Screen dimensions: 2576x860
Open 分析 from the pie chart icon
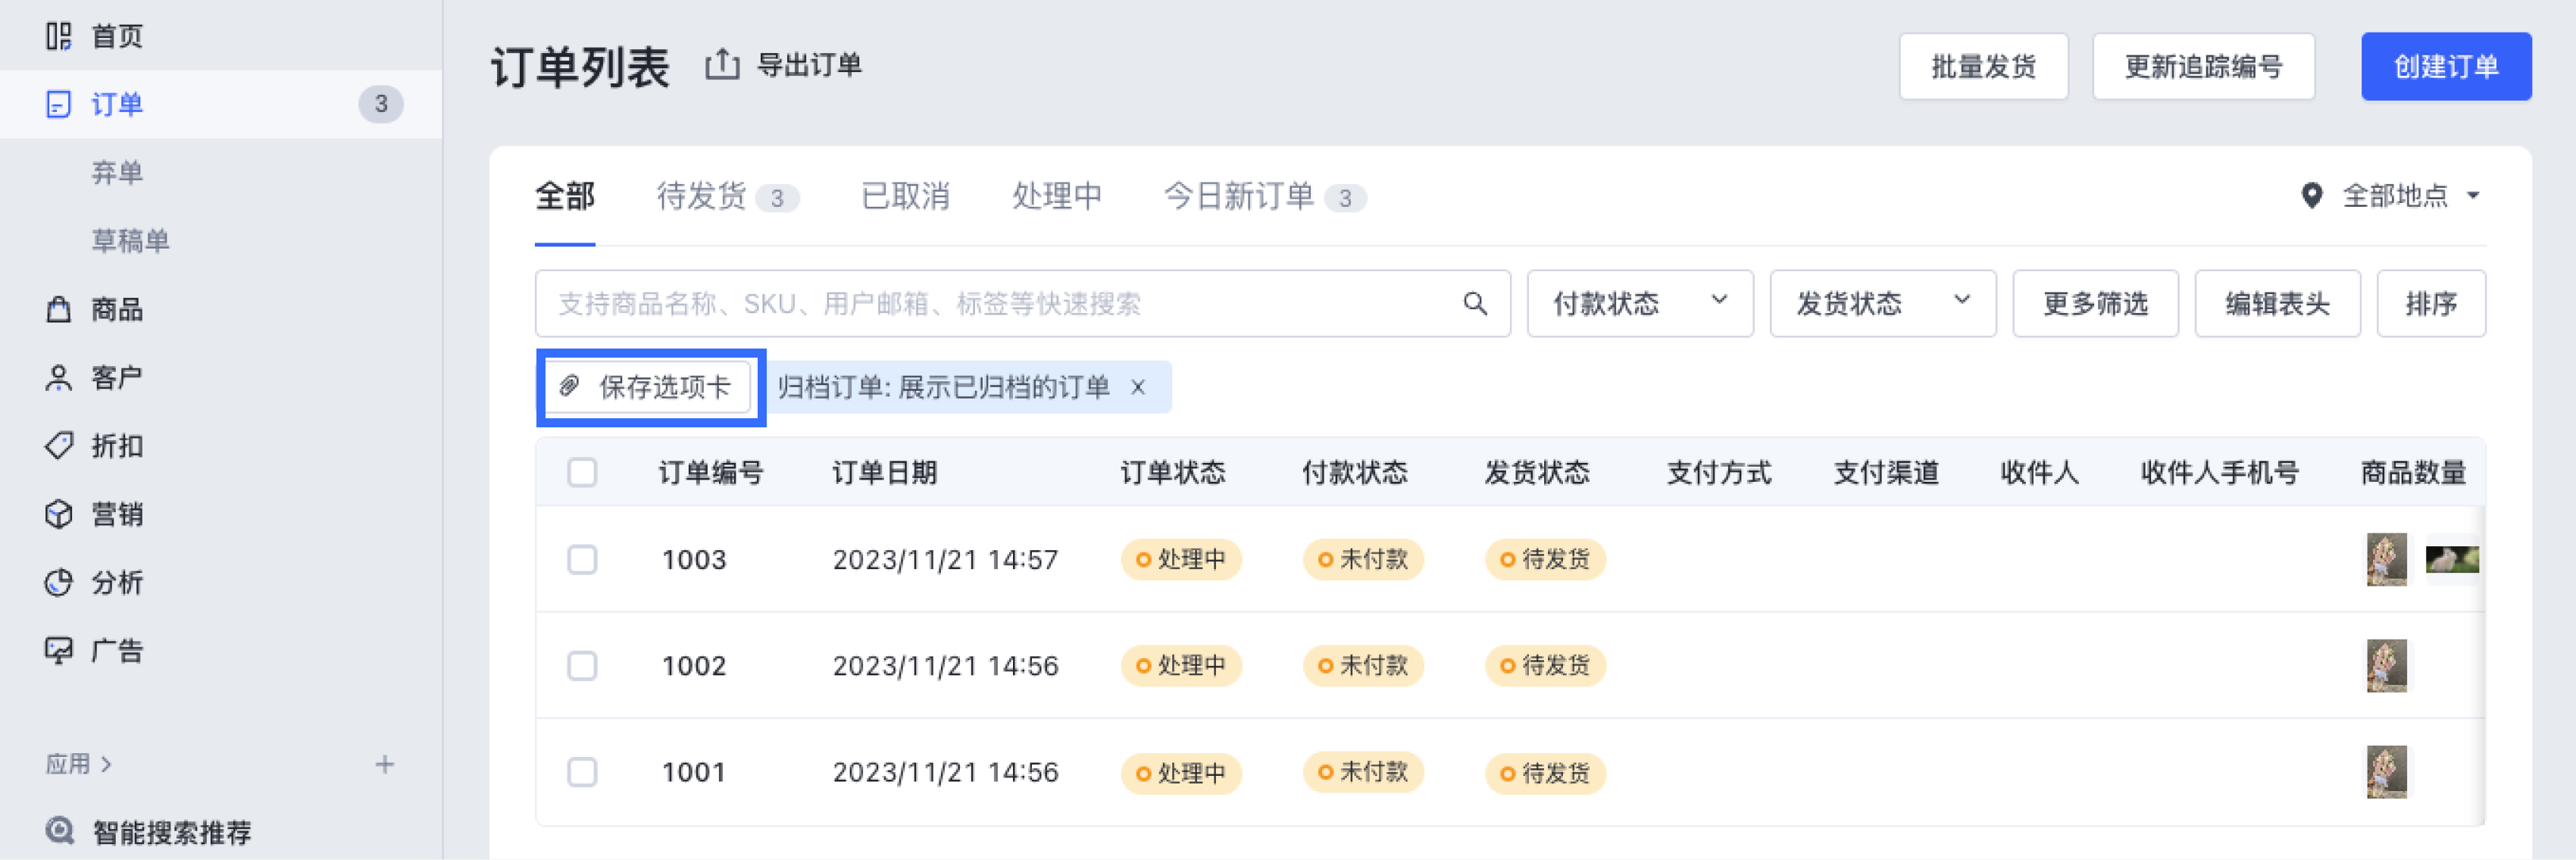[x=59, y=582]
